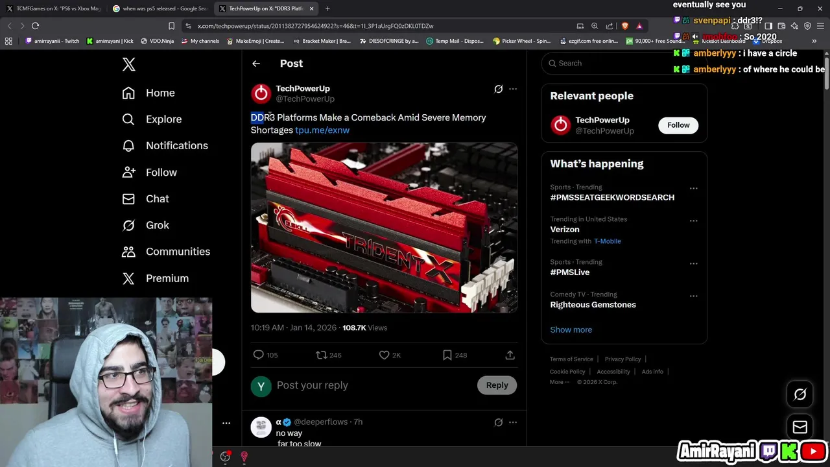Open Terms of Service footer link
Image resolution: width=830 pixels, height=467 pixels.
pyautogui.click(x=571, y=359)
